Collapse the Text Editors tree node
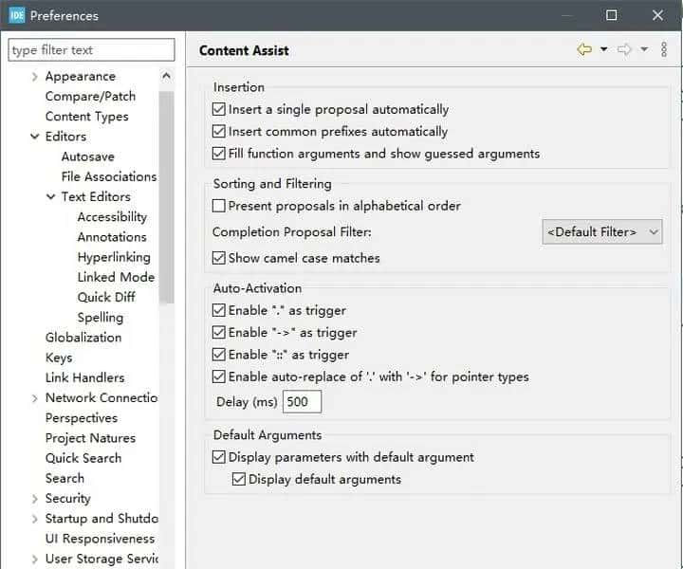Viewport: 683px width, 569px height. 51,197
